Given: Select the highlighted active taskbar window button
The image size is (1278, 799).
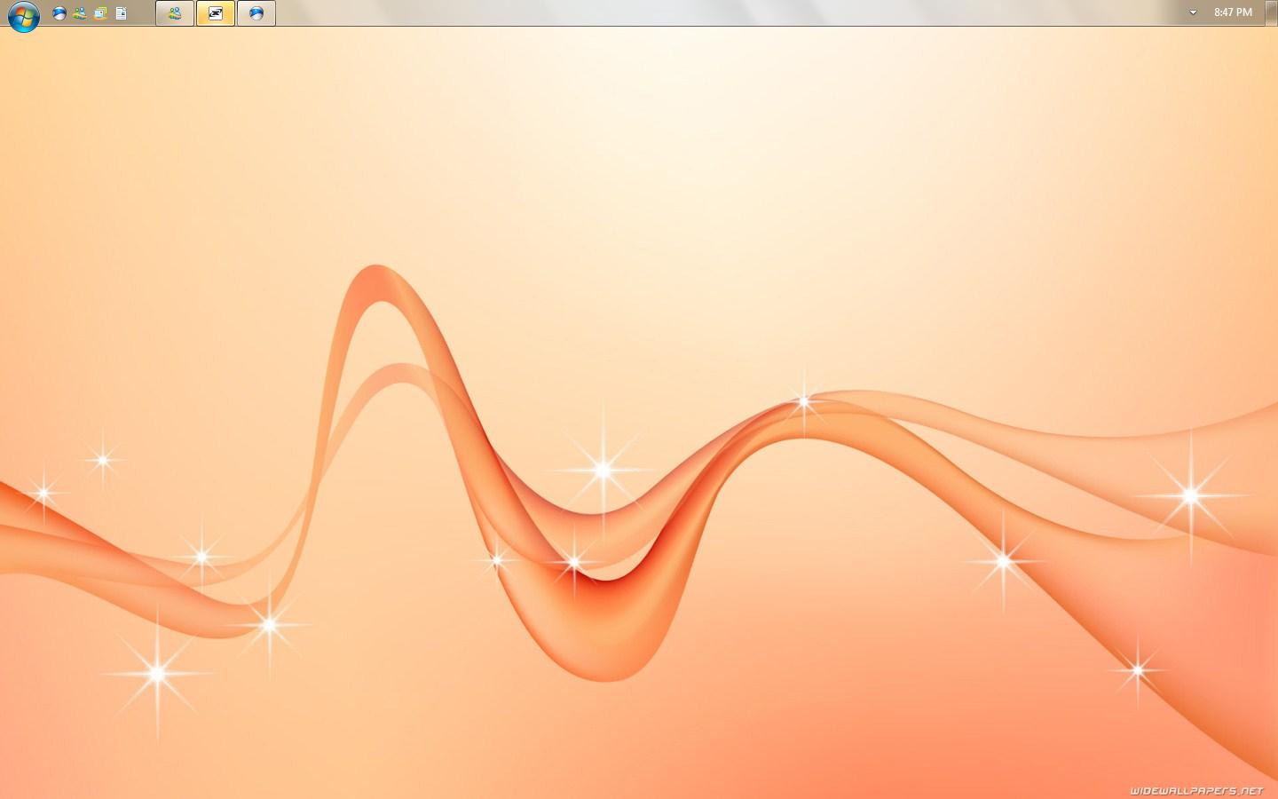Looking at the screenshot, I should [x=216, y=13].
